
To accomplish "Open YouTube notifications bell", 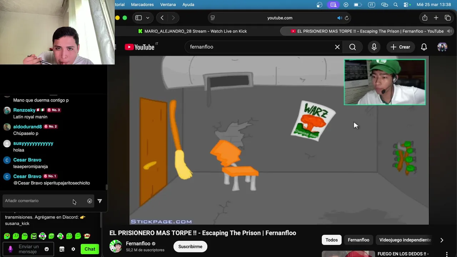I will (x=424, y=47).
